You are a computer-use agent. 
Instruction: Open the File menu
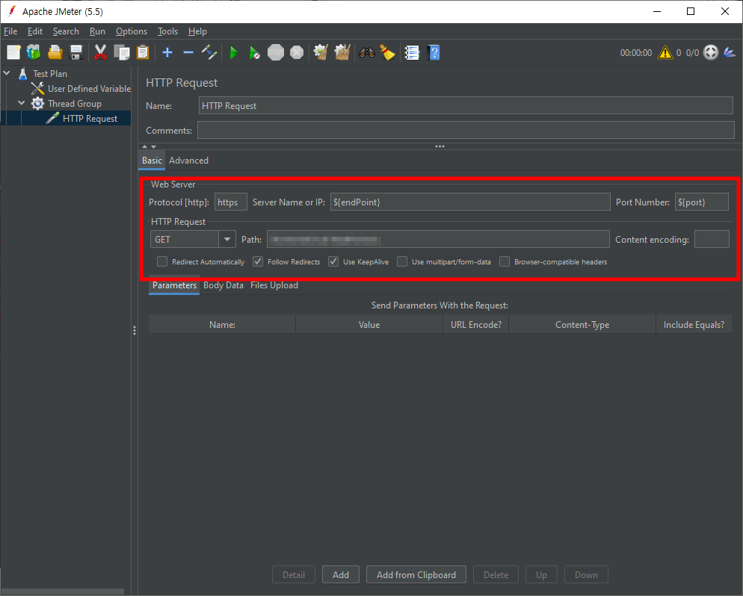point(10,31)
